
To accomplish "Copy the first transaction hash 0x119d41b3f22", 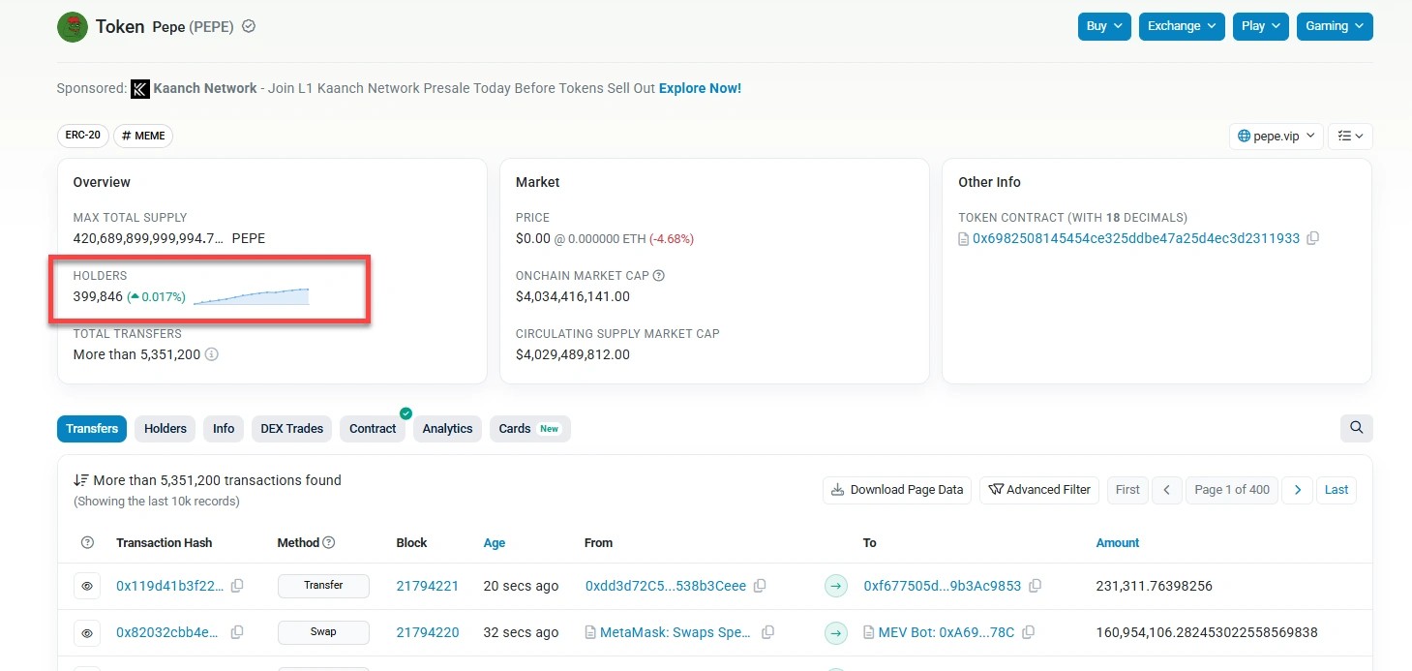I will pos(238,586).
